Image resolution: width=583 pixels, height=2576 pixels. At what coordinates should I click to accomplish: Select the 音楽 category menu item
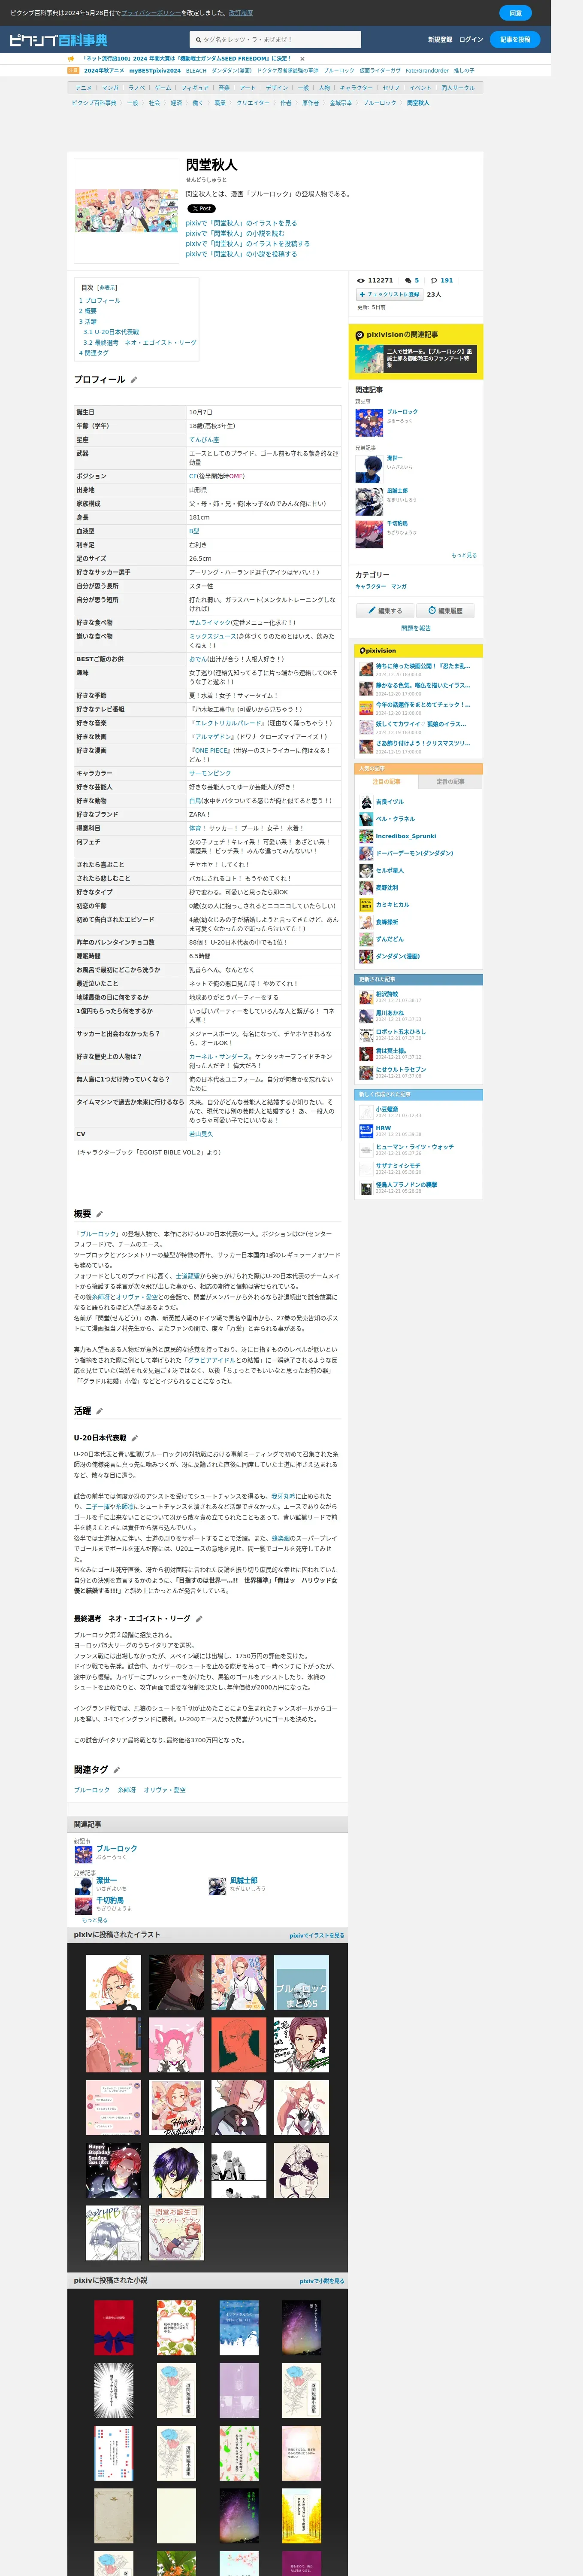[x=224, y=88]
